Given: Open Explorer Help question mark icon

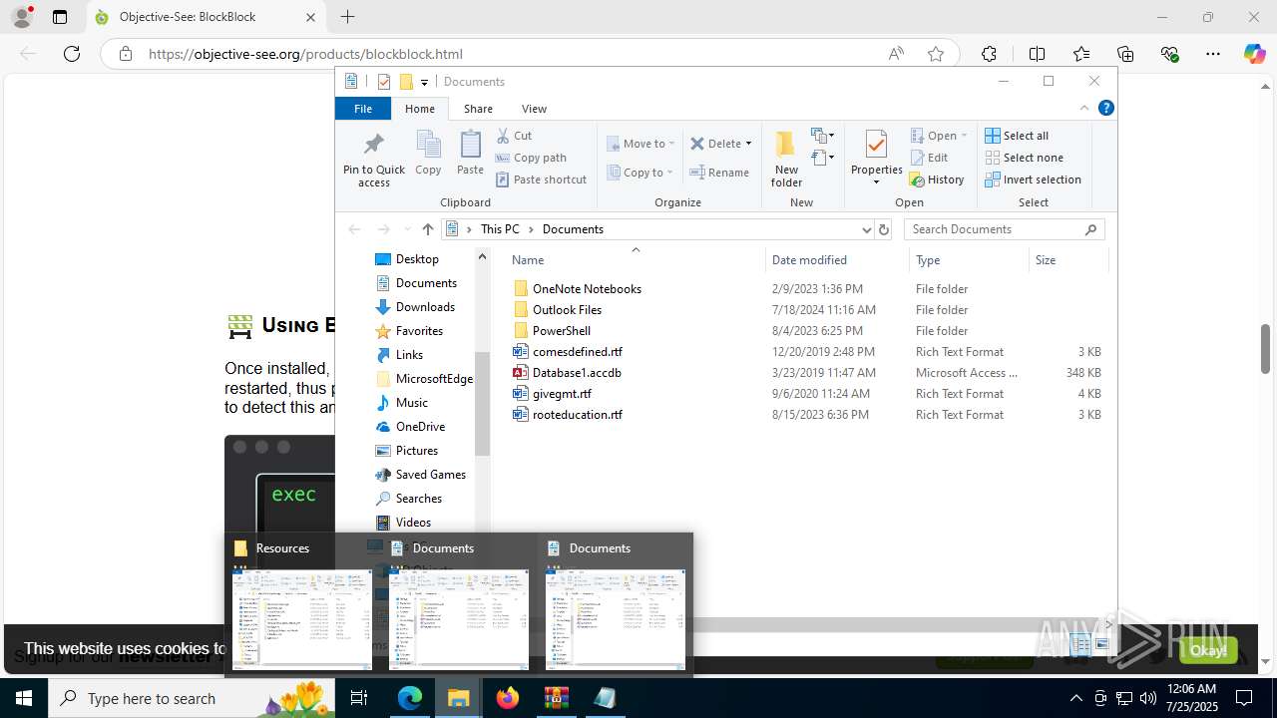Looking at the screenshot, I should (x=1105, y=108).
